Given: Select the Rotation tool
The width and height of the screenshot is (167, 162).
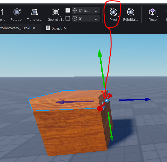Looking at the screenshot, I should [x=17, y=12].
